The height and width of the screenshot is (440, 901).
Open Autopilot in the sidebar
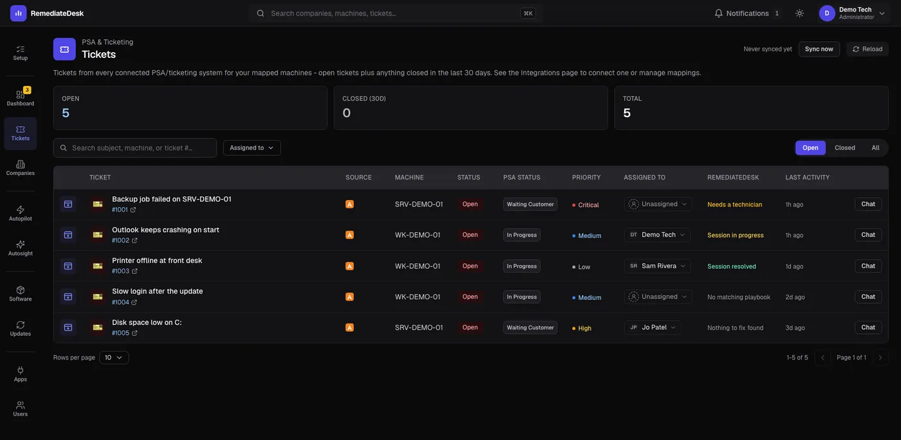tap(21, 214)
